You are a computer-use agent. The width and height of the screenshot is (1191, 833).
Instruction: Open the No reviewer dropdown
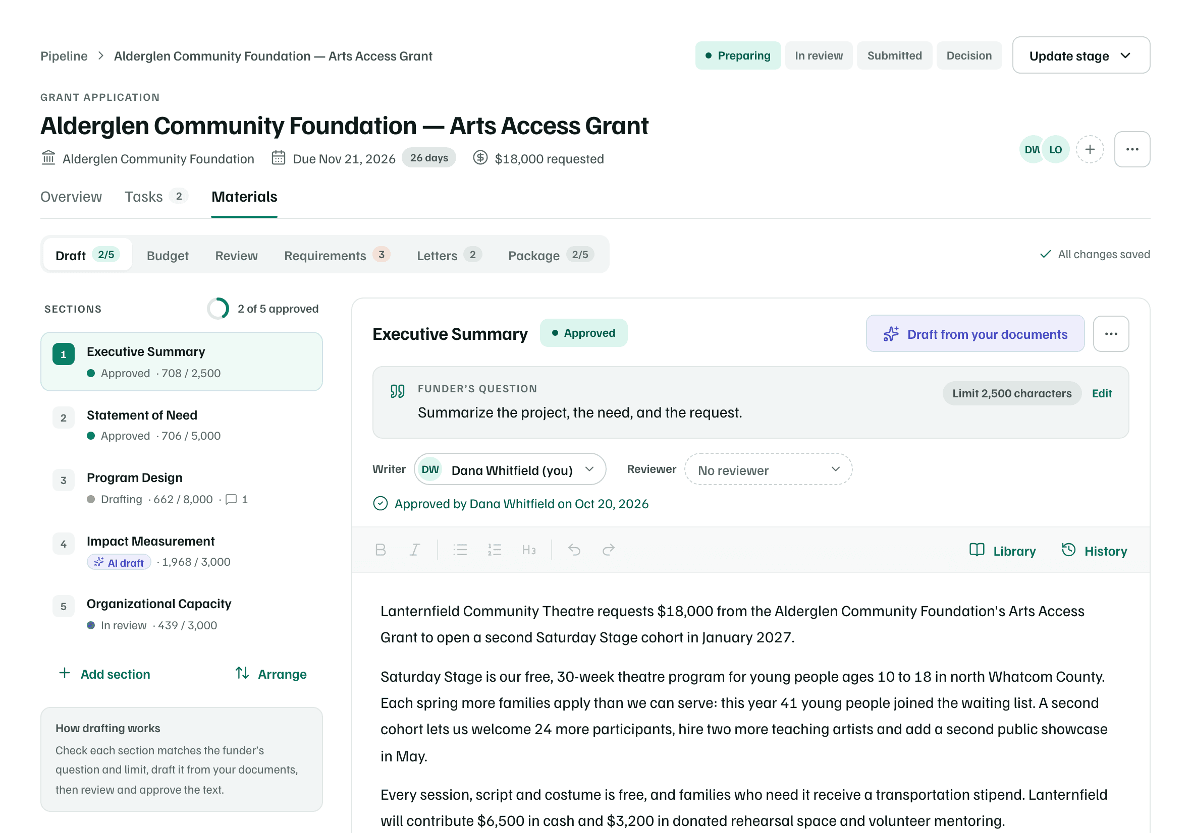768,469
